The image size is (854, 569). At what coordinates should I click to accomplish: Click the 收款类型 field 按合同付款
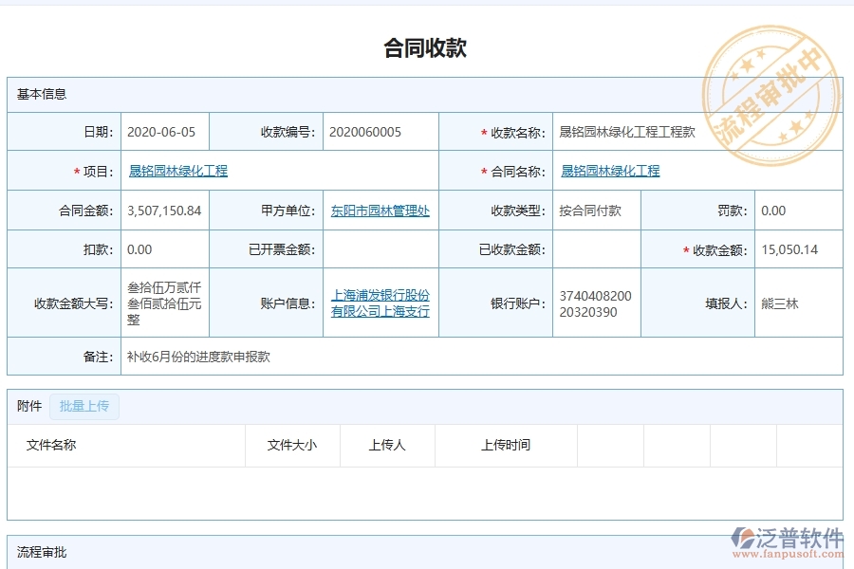click(588, 210)
